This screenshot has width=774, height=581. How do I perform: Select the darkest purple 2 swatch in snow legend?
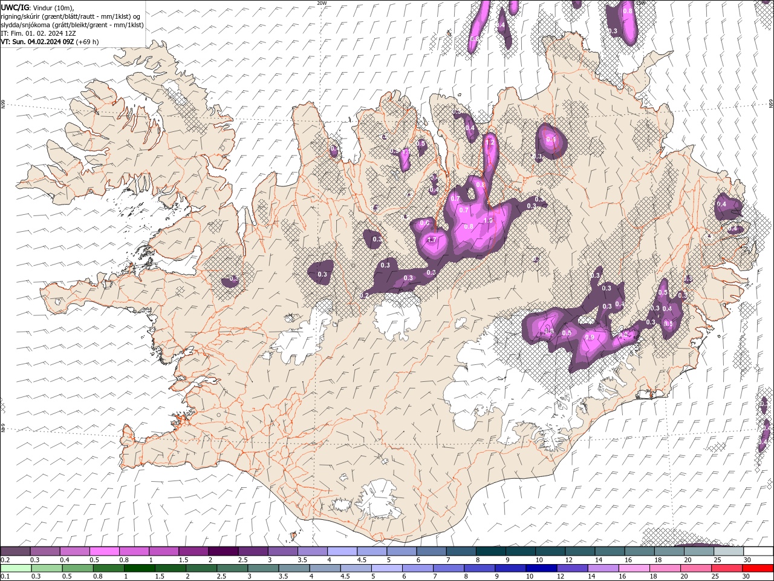[223, 551]
